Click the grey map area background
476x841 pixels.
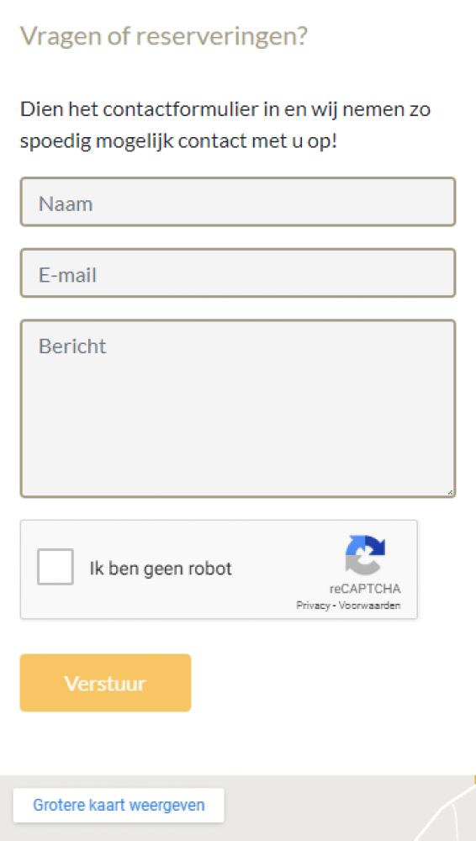tap(322, 810)
